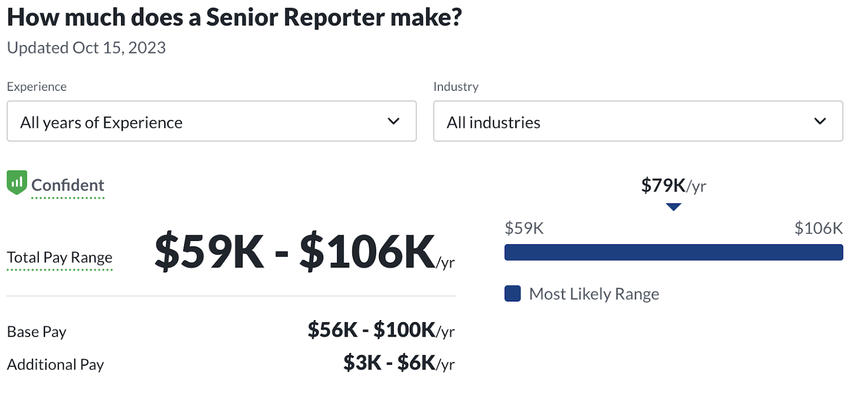Viewport: 849px width, 396px height.
Task: Click the chevron arrow in Industry dropdown
Action: [x=820, y=122]
